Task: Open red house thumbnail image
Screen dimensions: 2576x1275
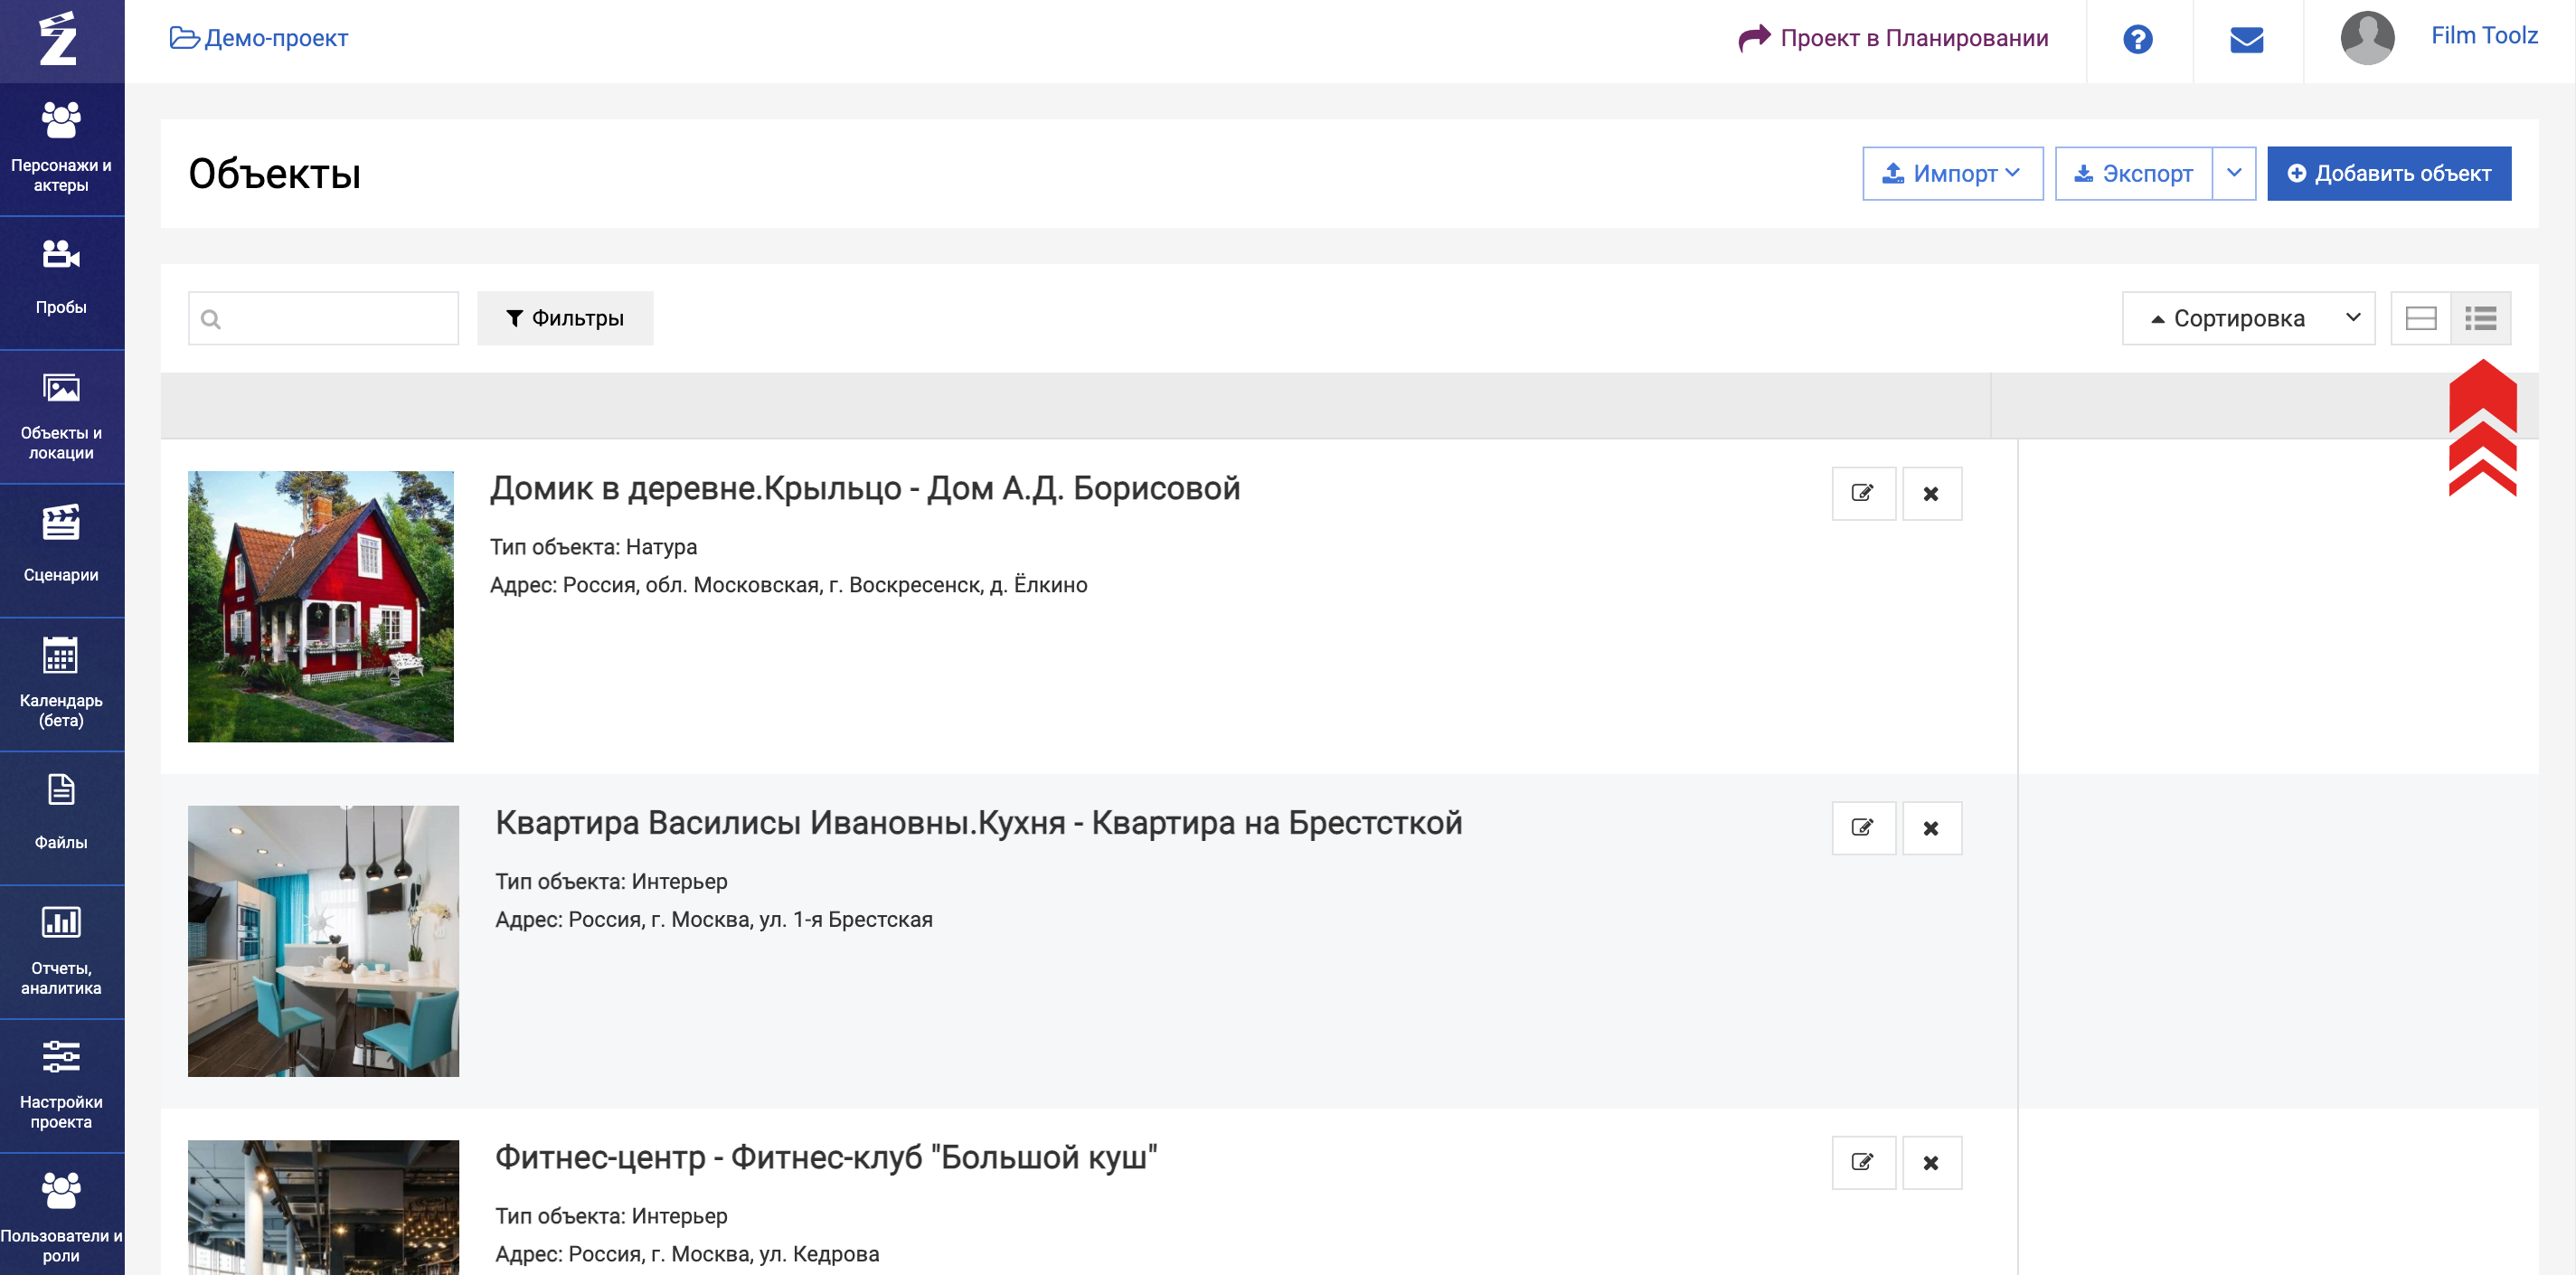Action: [x=321, y=606]
